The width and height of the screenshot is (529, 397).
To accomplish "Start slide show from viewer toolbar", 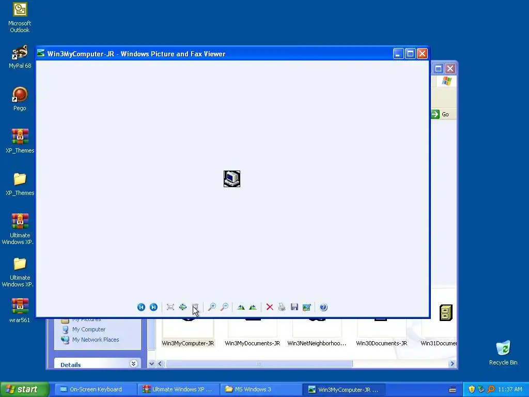I will click(x=195, y=307).
